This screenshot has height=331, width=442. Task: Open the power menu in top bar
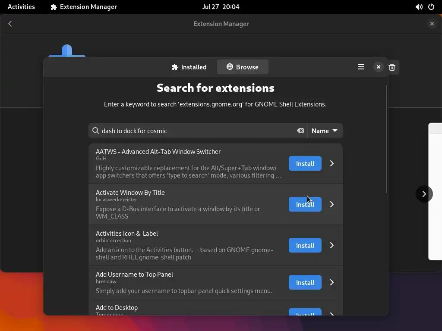click(x=431, y=7)
